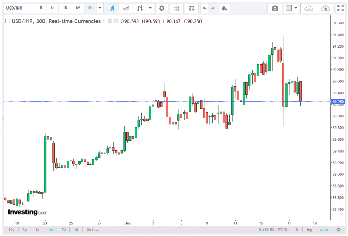348x236 pixels.
Task: Create a price alert with bell icon
Action: point(224,8)
